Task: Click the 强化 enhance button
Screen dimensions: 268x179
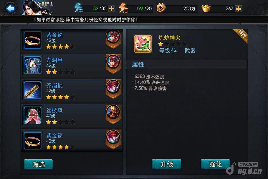Action: coord(215,164)
